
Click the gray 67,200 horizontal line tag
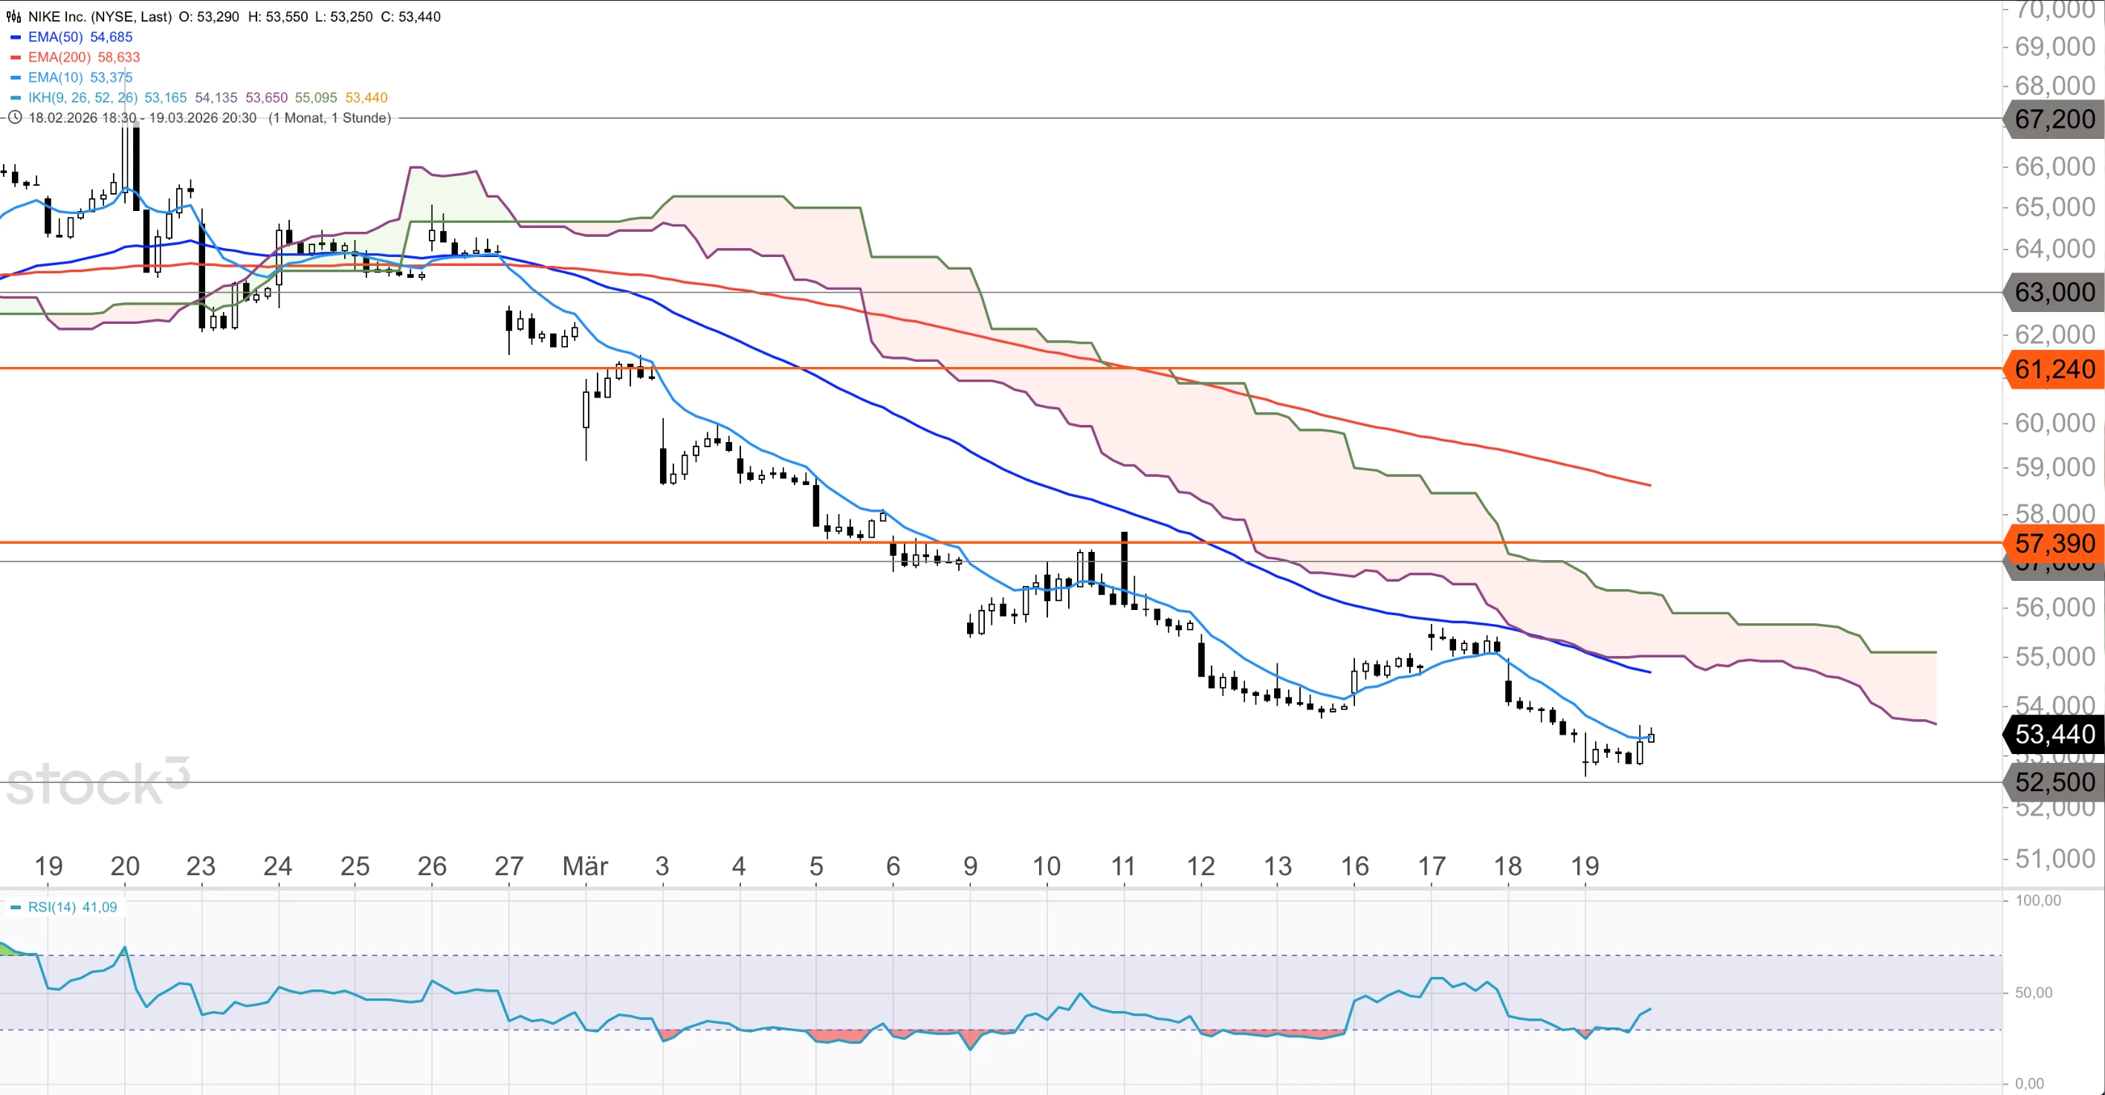(x=2054, y=119)
